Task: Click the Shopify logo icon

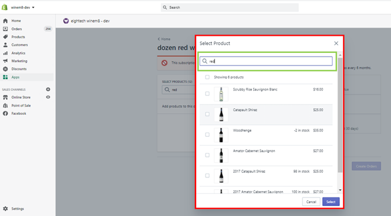Action: point(5,7)
